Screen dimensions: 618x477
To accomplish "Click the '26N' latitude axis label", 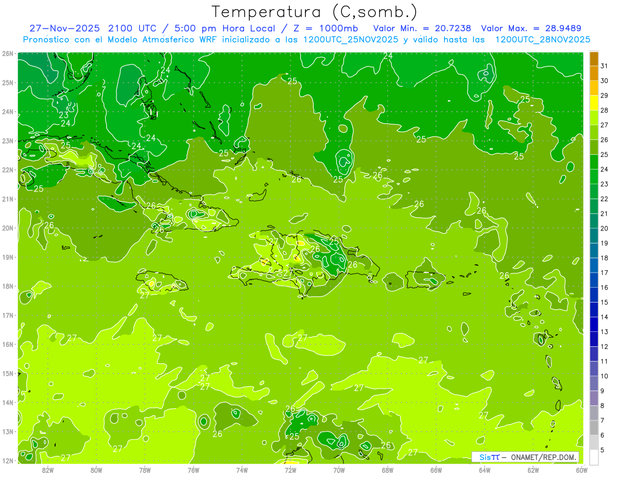I will point(8,54).
